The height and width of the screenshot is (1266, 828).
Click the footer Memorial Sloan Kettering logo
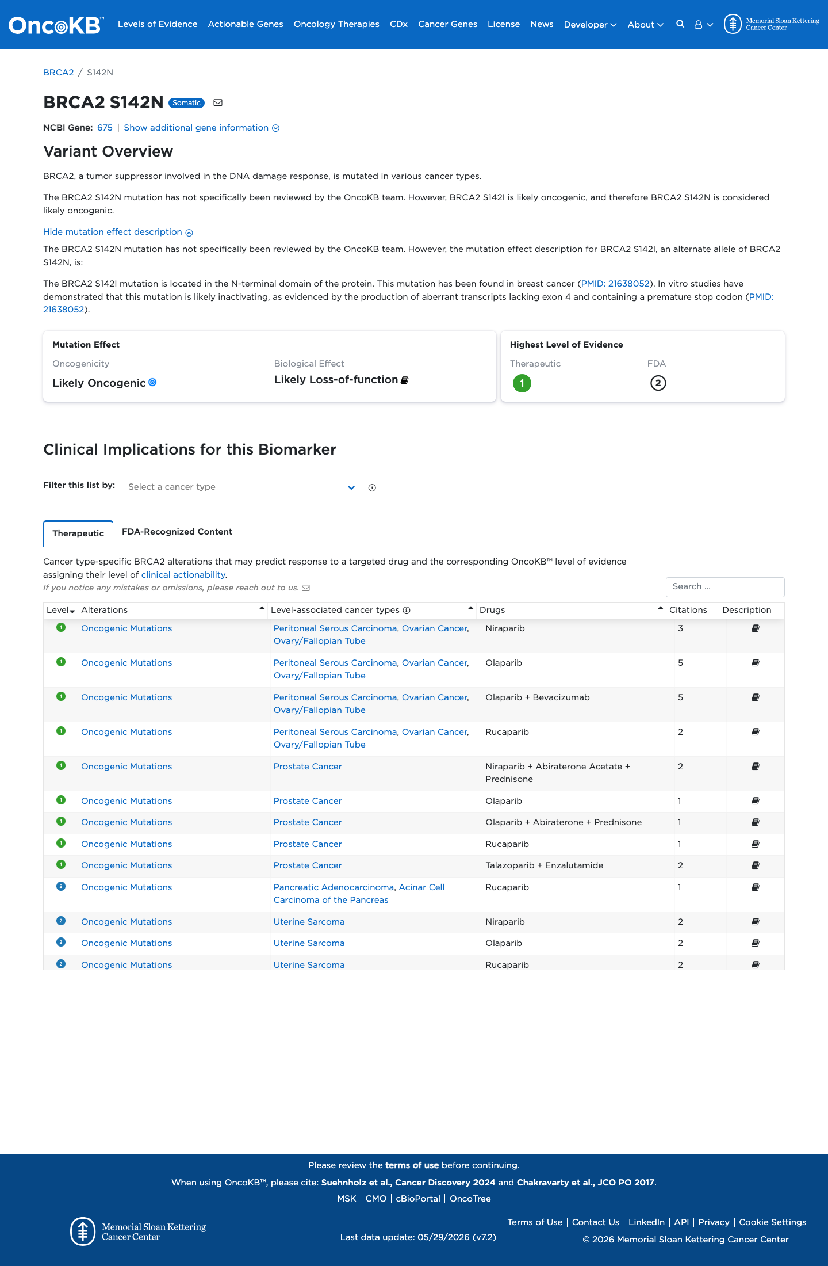pos(138,1231)
